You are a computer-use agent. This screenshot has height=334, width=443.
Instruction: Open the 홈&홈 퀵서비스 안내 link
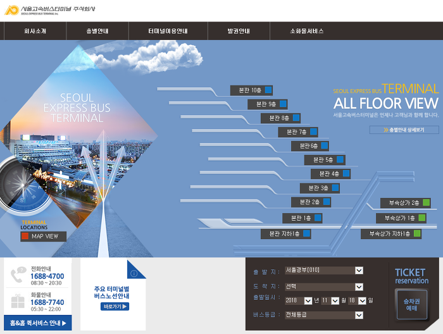[x=38, y=323]
